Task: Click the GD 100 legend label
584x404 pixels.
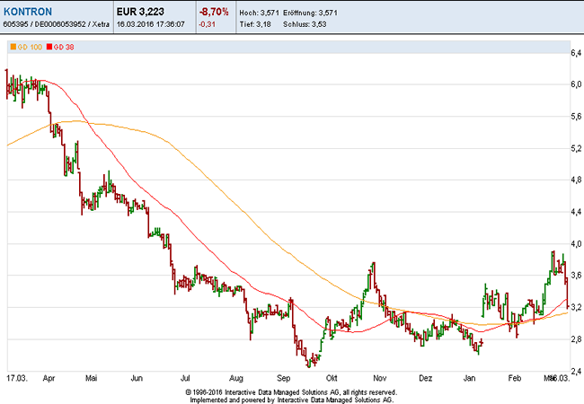Action: coord(30,48)
